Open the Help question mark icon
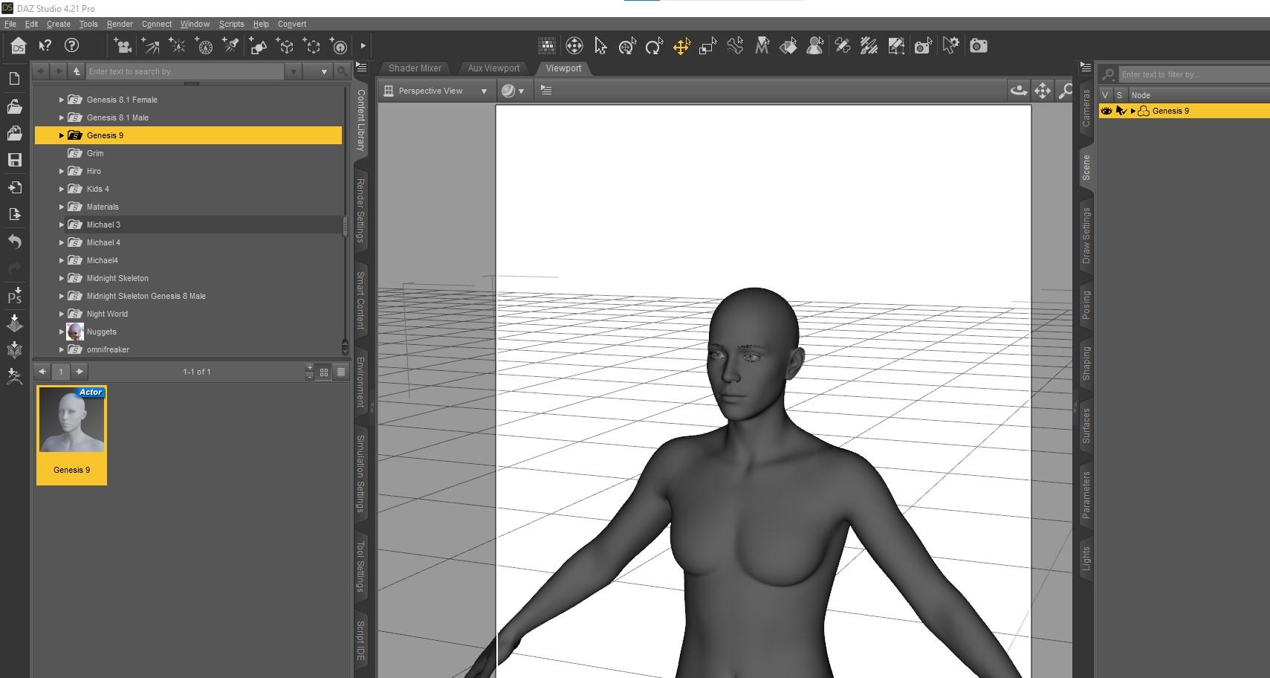This screenshot has width=1270, height=678. point(72,46)
